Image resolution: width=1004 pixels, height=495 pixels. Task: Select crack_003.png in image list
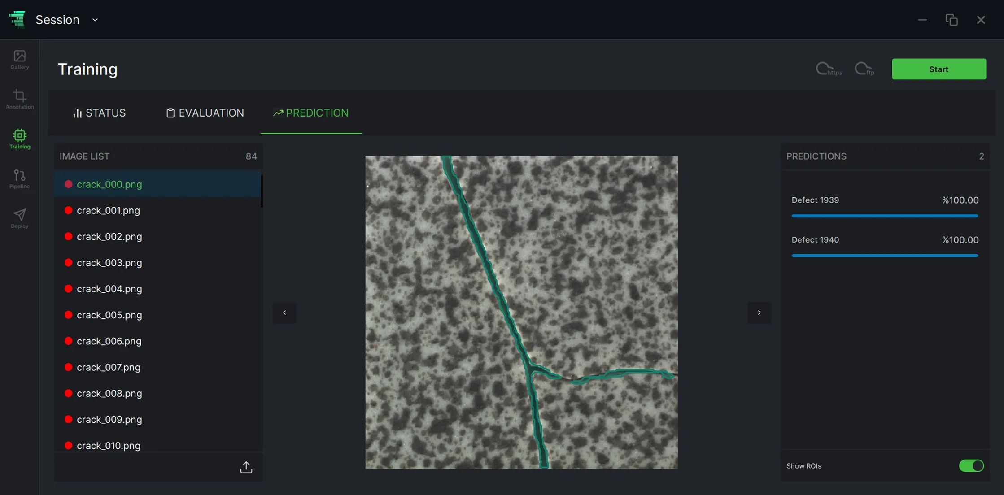(157, 263)
